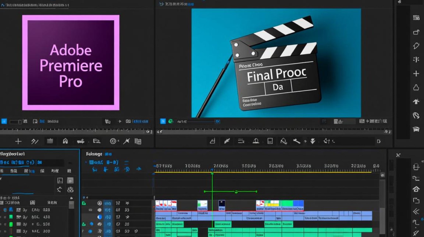
Task: Click the square bracket icon in lower right toolbar
Action: point(416,201)
